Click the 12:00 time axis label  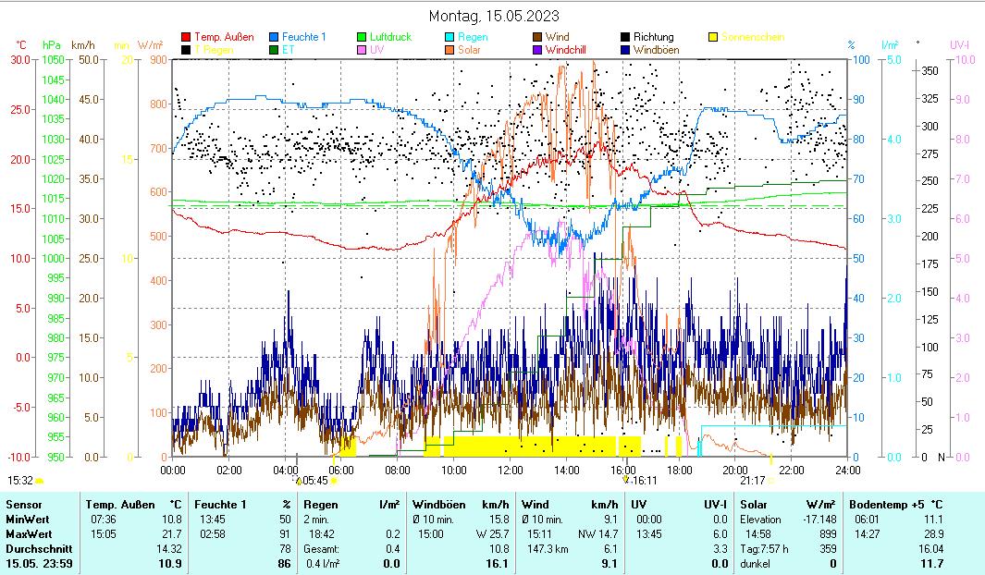tap(510, 470)
